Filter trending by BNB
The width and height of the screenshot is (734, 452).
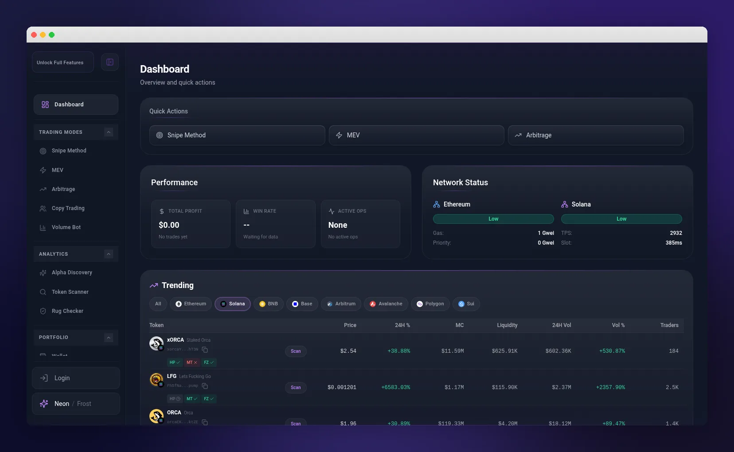point(269,304)
